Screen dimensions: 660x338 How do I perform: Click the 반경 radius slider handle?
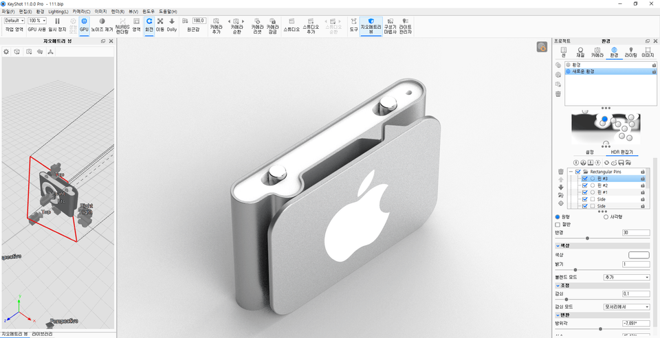[587, 238]
